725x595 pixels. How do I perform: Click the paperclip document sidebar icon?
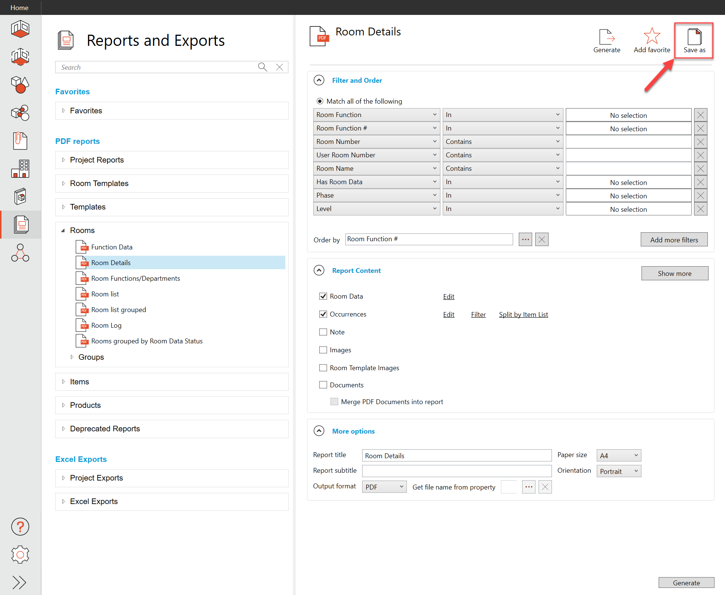pos(20,141)
